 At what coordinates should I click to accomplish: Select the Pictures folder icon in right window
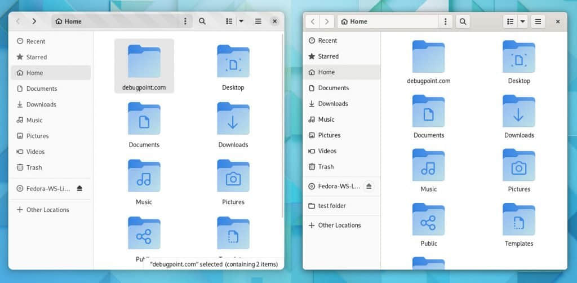[519, 165]
